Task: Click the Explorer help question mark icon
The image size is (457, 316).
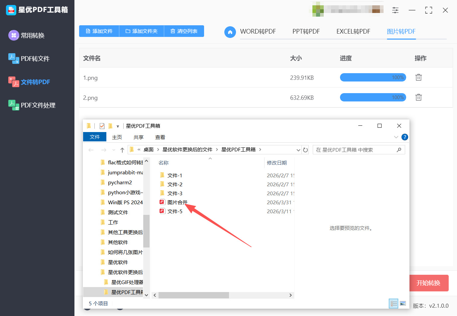Action: (x=404, y=137)
